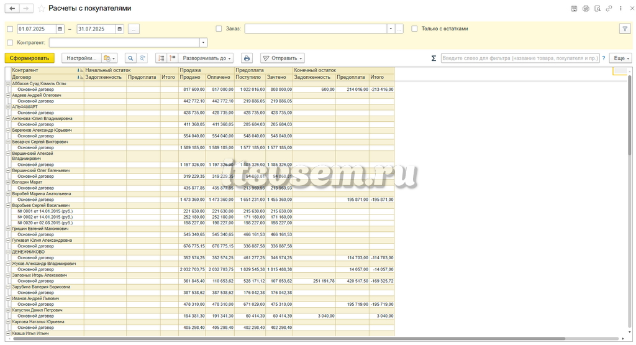This screenshot has height=345, width=636.
Task: Enable the Заказ checkbox
Action: (219, 29)
